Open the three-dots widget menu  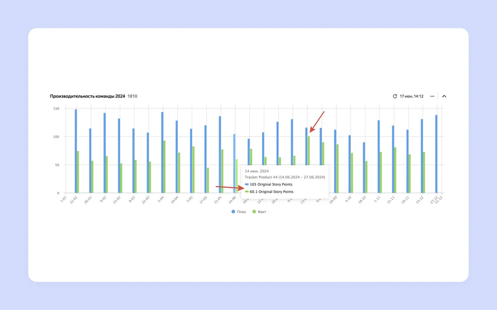click(x=432, y=96)
